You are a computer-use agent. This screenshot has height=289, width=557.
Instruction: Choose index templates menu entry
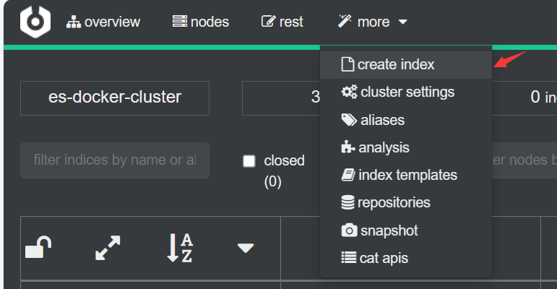[407, 175]
